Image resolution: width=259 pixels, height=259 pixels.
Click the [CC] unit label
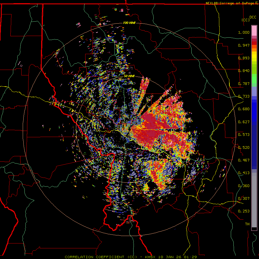246,20
